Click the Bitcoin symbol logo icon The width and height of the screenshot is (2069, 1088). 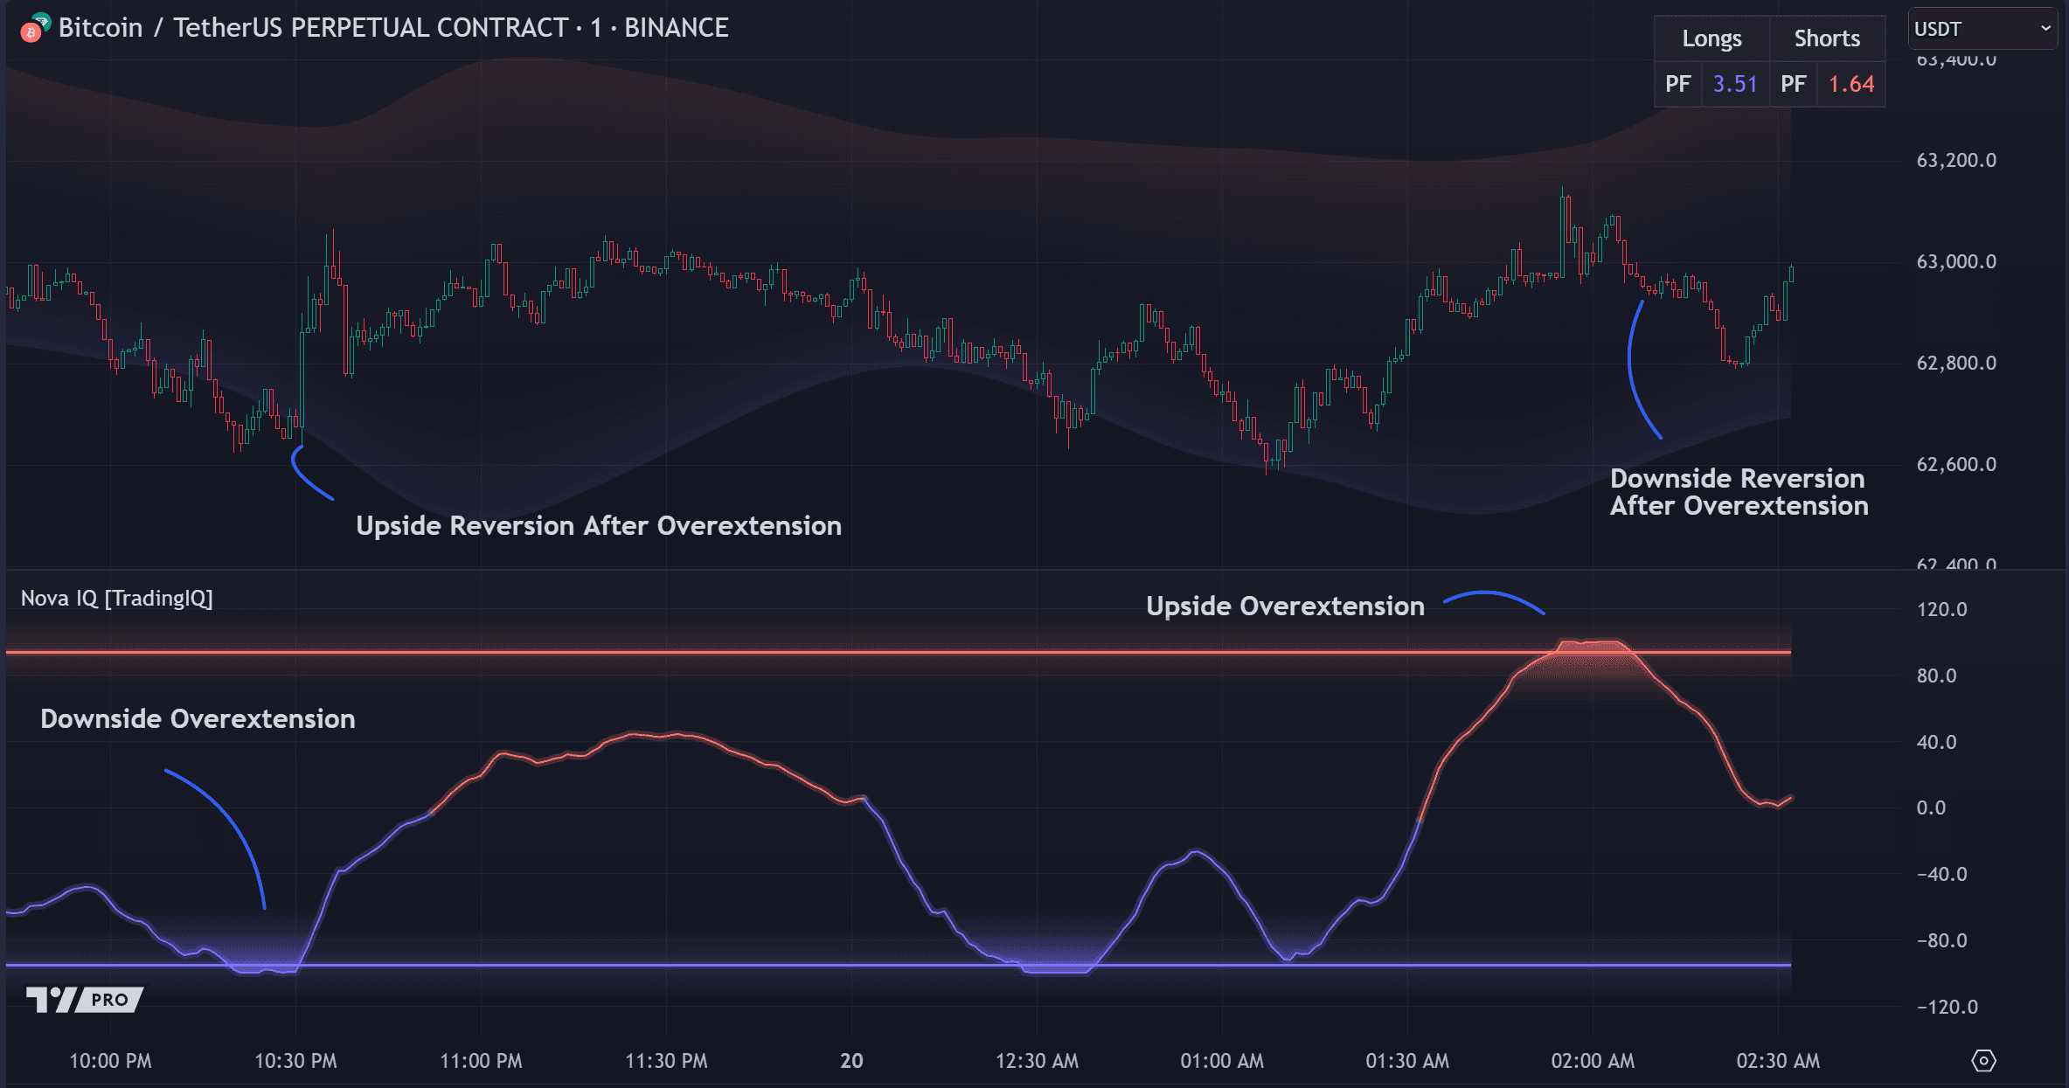click(35, 29)
